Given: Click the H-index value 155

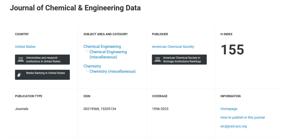Looking at the screenshot, I should click(x=232, y=50).
